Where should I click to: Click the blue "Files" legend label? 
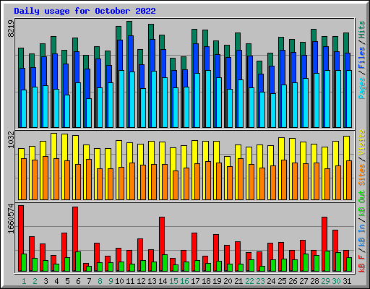tap(361, 58)
